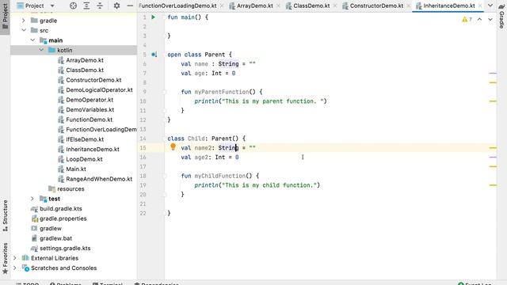Collapse the src folder

pos(24,30)
